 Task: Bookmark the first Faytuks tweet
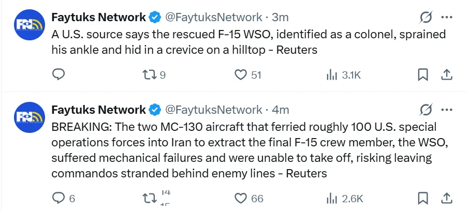423,75
